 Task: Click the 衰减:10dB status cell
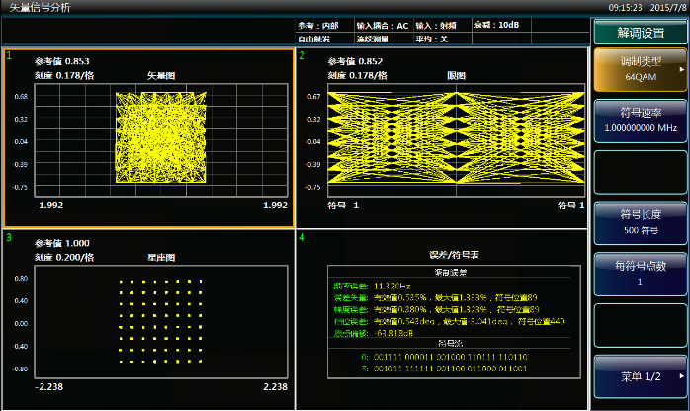pos(497,25)
